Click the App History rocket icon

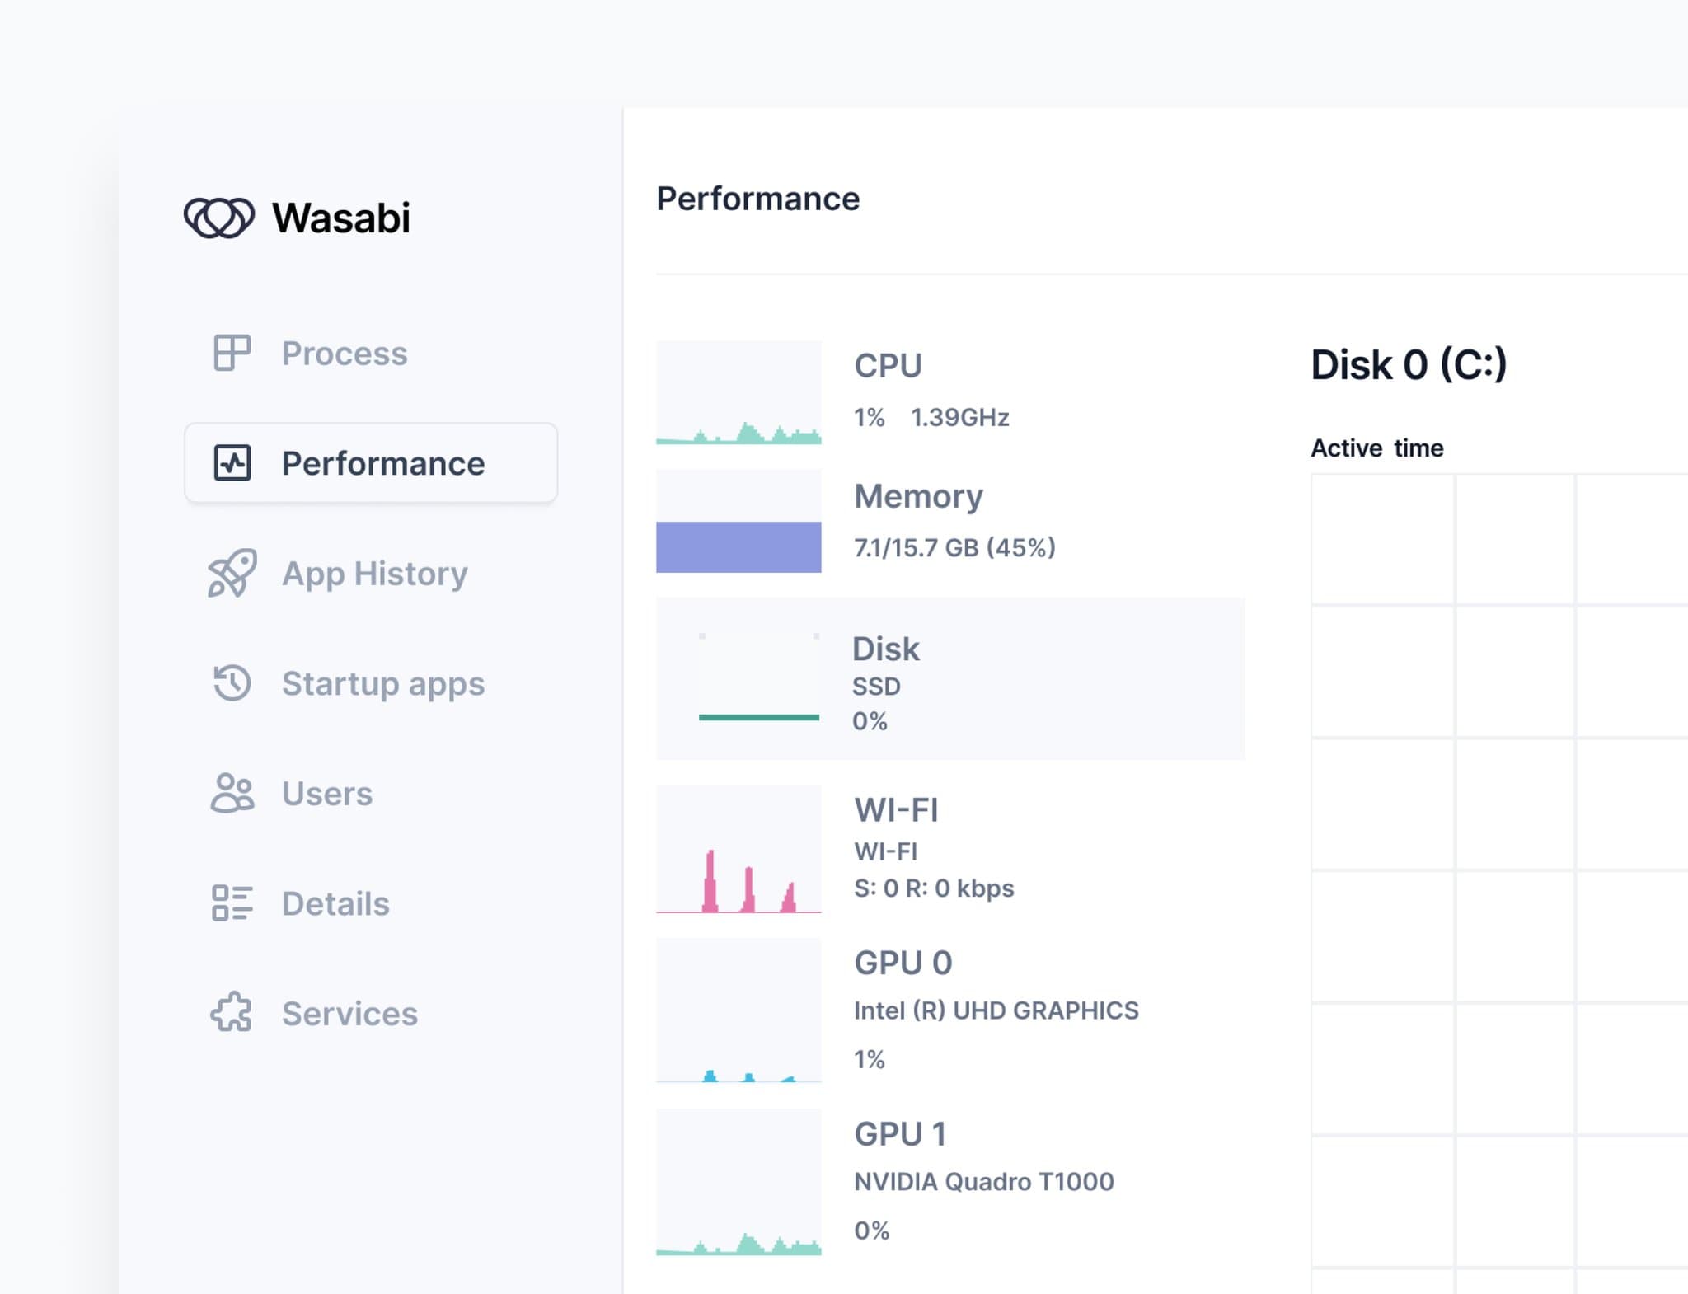coord(232,573)
